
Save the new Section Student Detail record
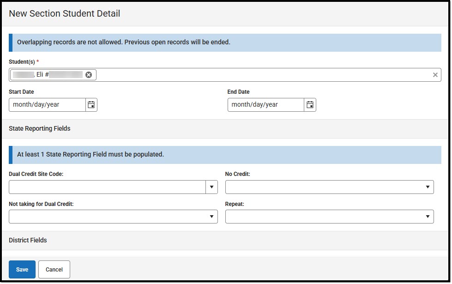click(x=22, y=269)
